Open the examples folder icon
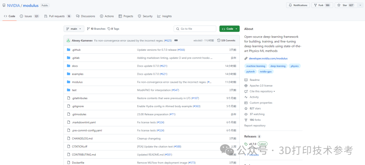 (x=68, y=74)
